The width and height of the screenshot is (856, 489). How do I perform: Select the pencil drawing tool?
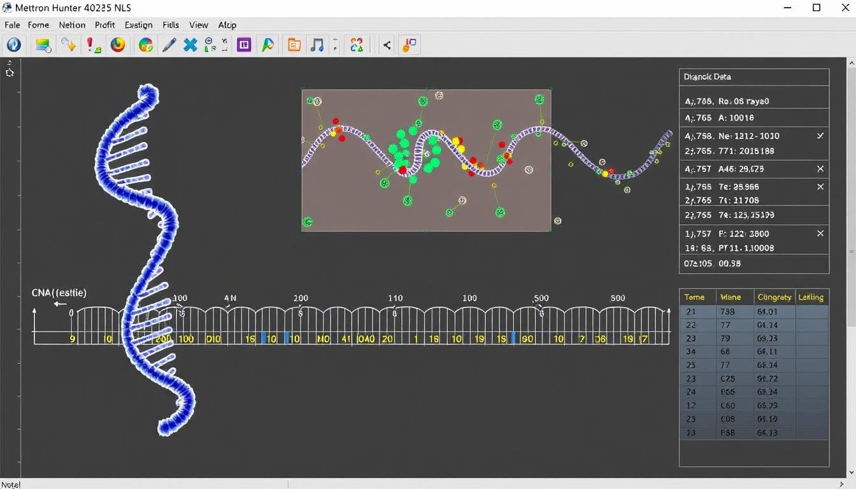(169, 45)
